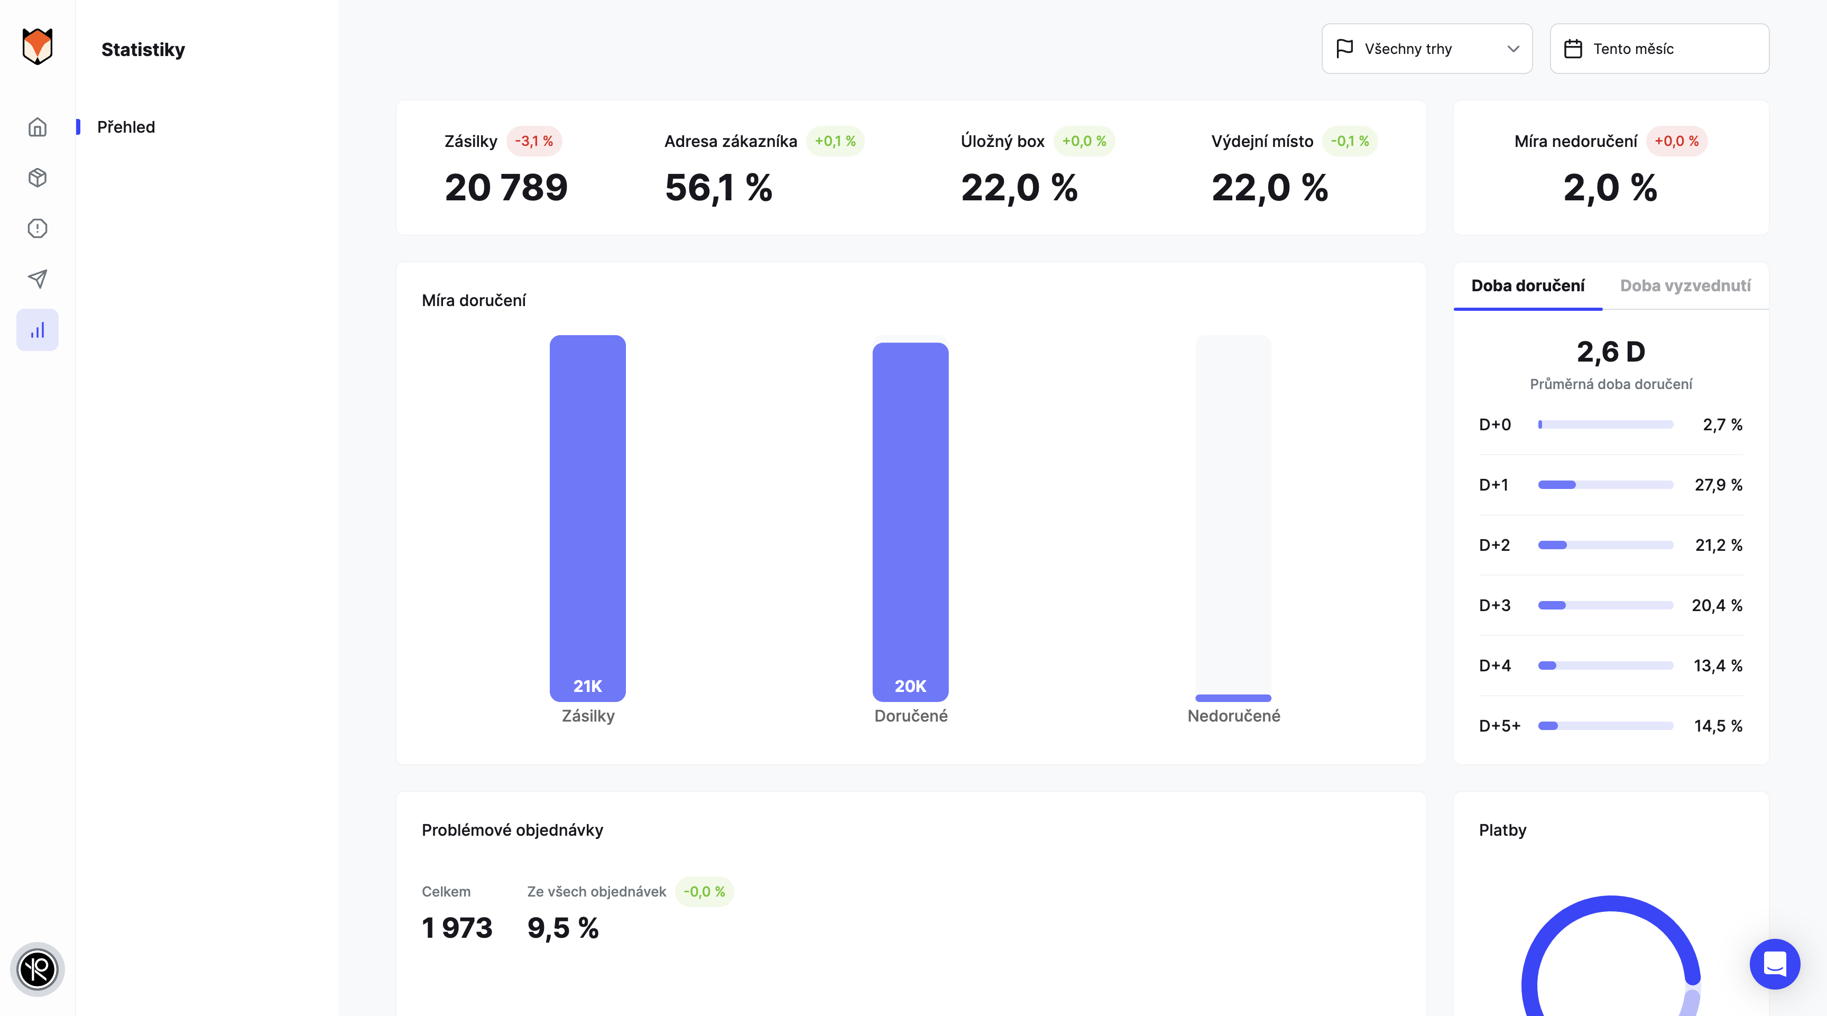This screenshot has width=1827, height=1016.
Task: Click the +0,1 % badge by Adresa zákazníka
Action: 835,141
